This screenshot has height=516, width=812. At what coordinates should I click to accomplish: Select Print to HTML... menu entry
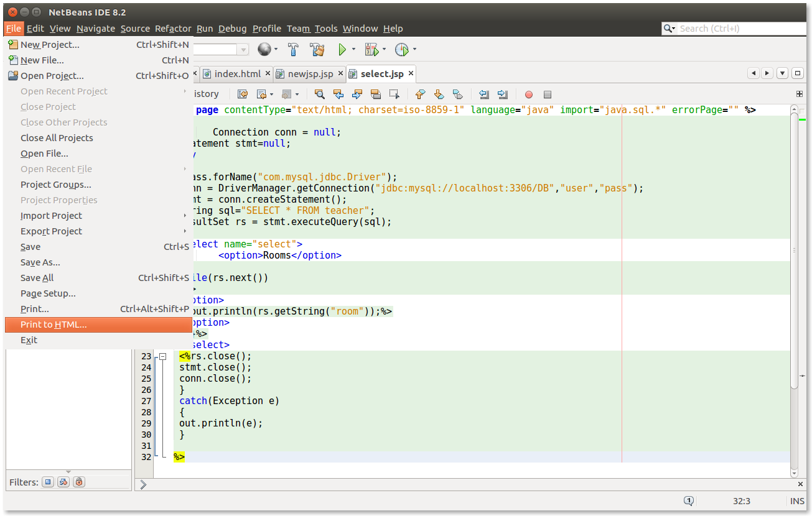(98, 325)
